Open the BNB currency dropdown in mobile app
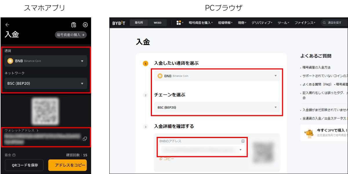 46,61
